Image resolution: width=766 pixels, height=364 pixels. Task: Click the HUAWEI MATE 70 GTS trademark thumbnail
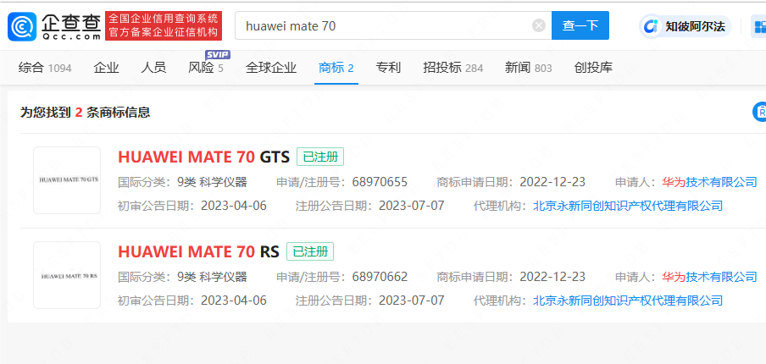click(x=67, y=180)
